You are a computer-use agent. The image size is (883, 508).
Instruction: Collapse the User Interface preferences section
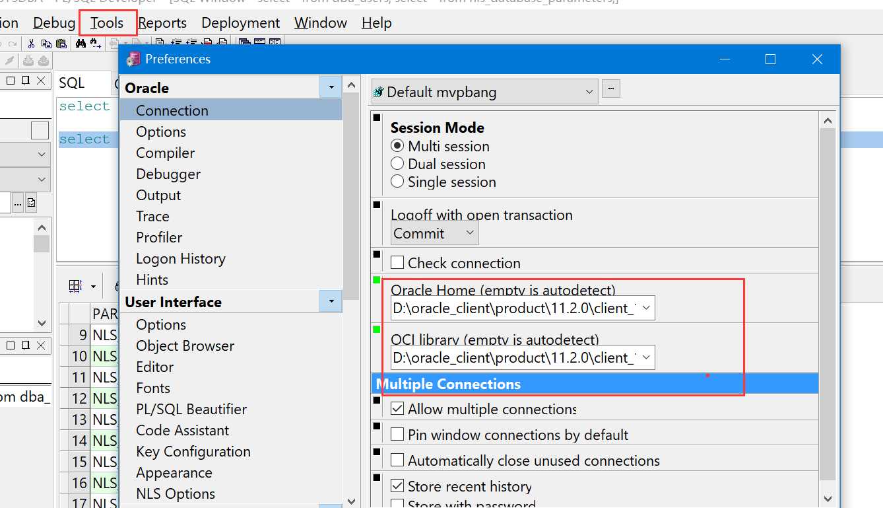[x=331, y=302]
